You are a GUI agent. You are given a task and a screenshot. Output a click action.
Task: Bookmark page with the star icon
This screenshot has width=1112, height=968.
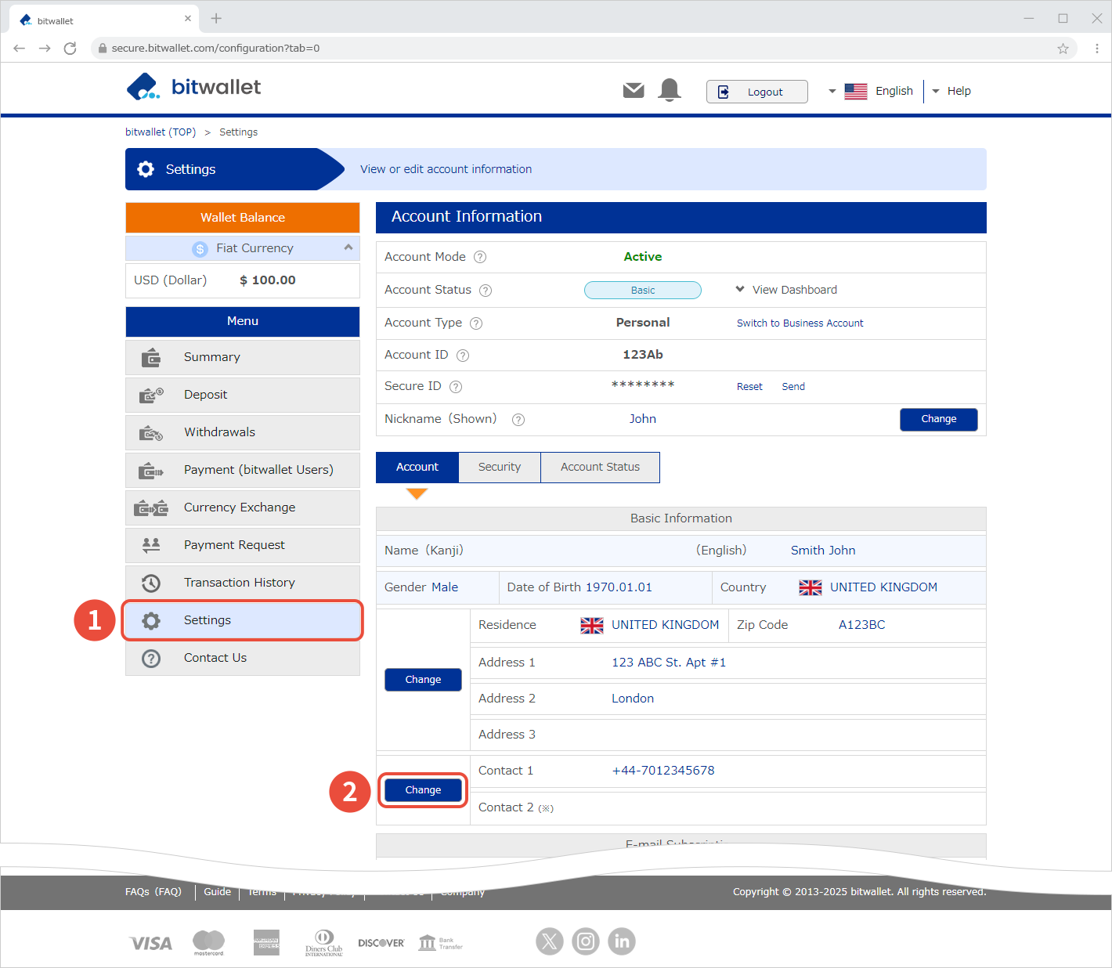[x=1063, y=49]
